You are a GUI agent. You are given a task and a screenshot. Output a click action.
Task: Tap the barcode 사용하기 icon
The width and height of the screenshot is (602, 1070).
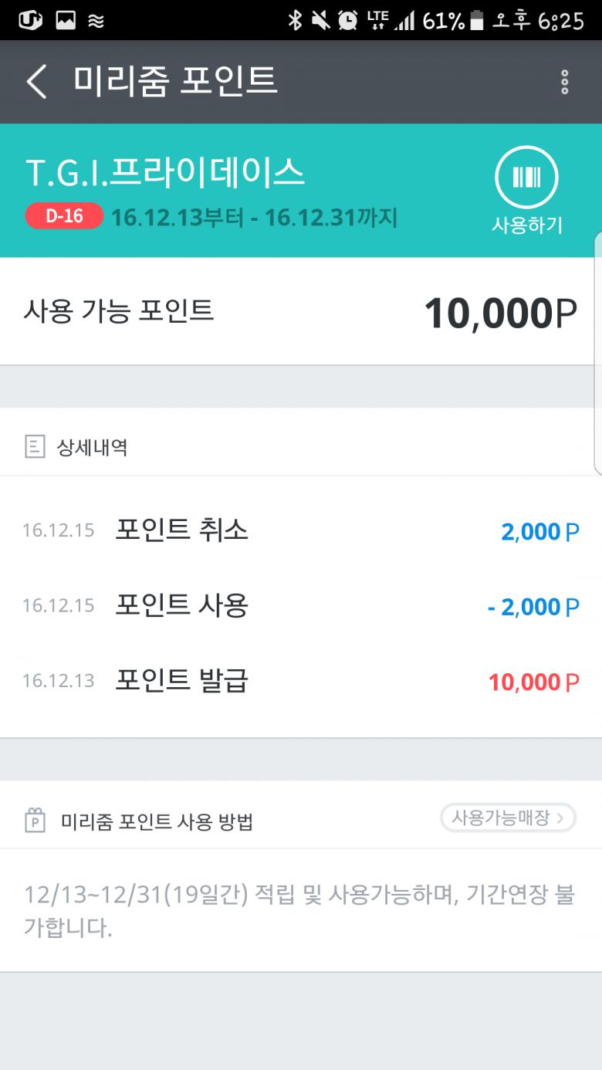click(526, 178)
